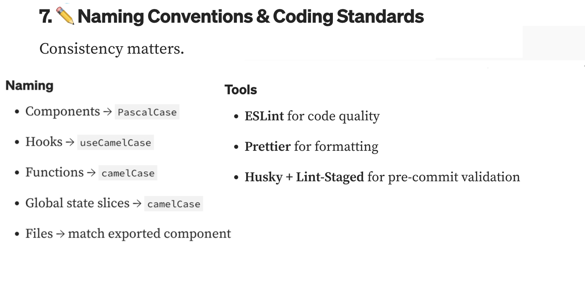The image size is (585, 307).
Task: Click the section number 7 in the title
Action: coord(45,16)
